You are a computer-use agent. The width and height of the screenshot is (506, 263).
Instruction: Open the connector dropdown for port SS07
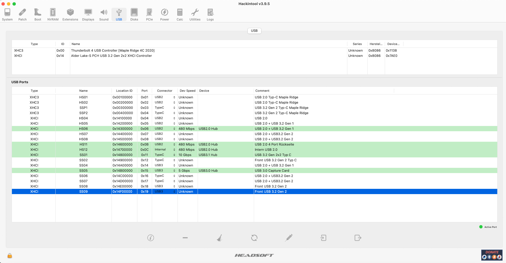click(x=165, y=181)
